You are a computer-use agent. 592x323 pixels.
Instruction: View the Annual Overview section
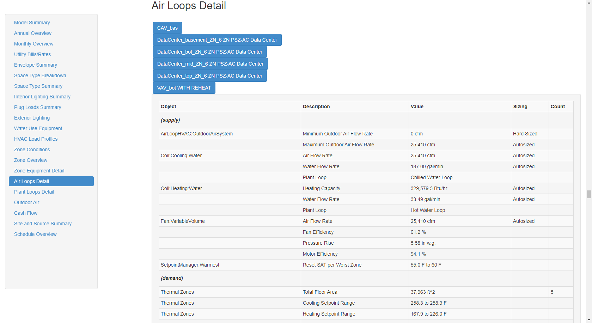pyautogui.click(x=32, y=33)
